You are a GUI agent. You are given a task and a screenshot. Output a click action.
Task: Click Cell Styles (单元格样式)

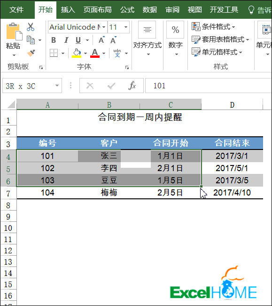217,52
